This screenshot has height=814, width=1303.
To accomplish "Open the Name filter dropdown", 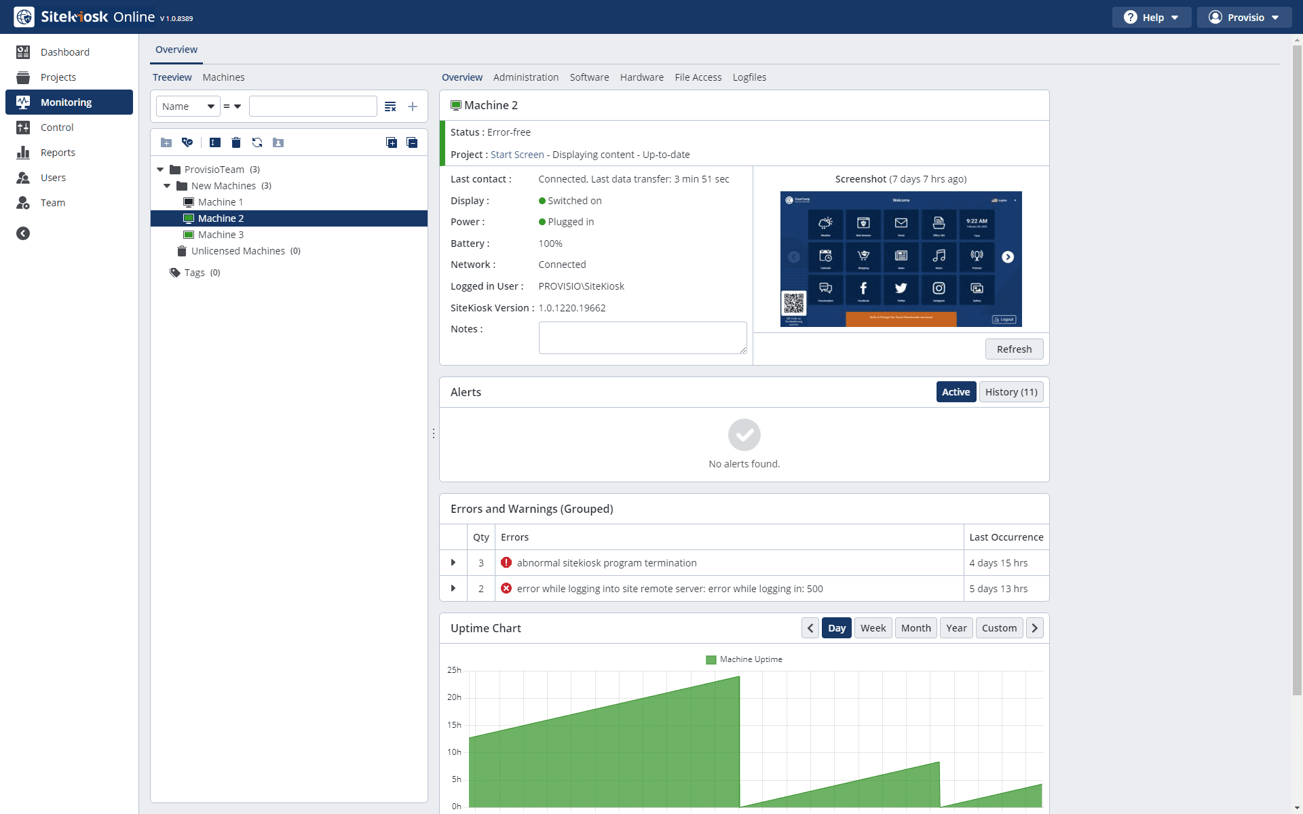I will (188, 106).
